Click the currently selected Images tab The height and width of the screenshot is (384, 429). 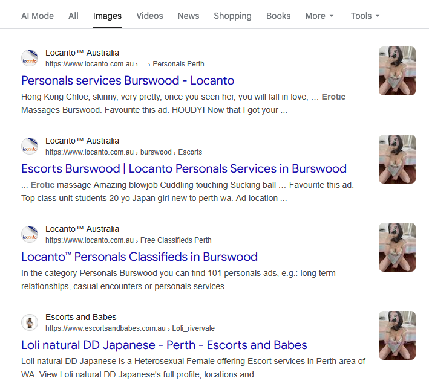pos(107,16)
